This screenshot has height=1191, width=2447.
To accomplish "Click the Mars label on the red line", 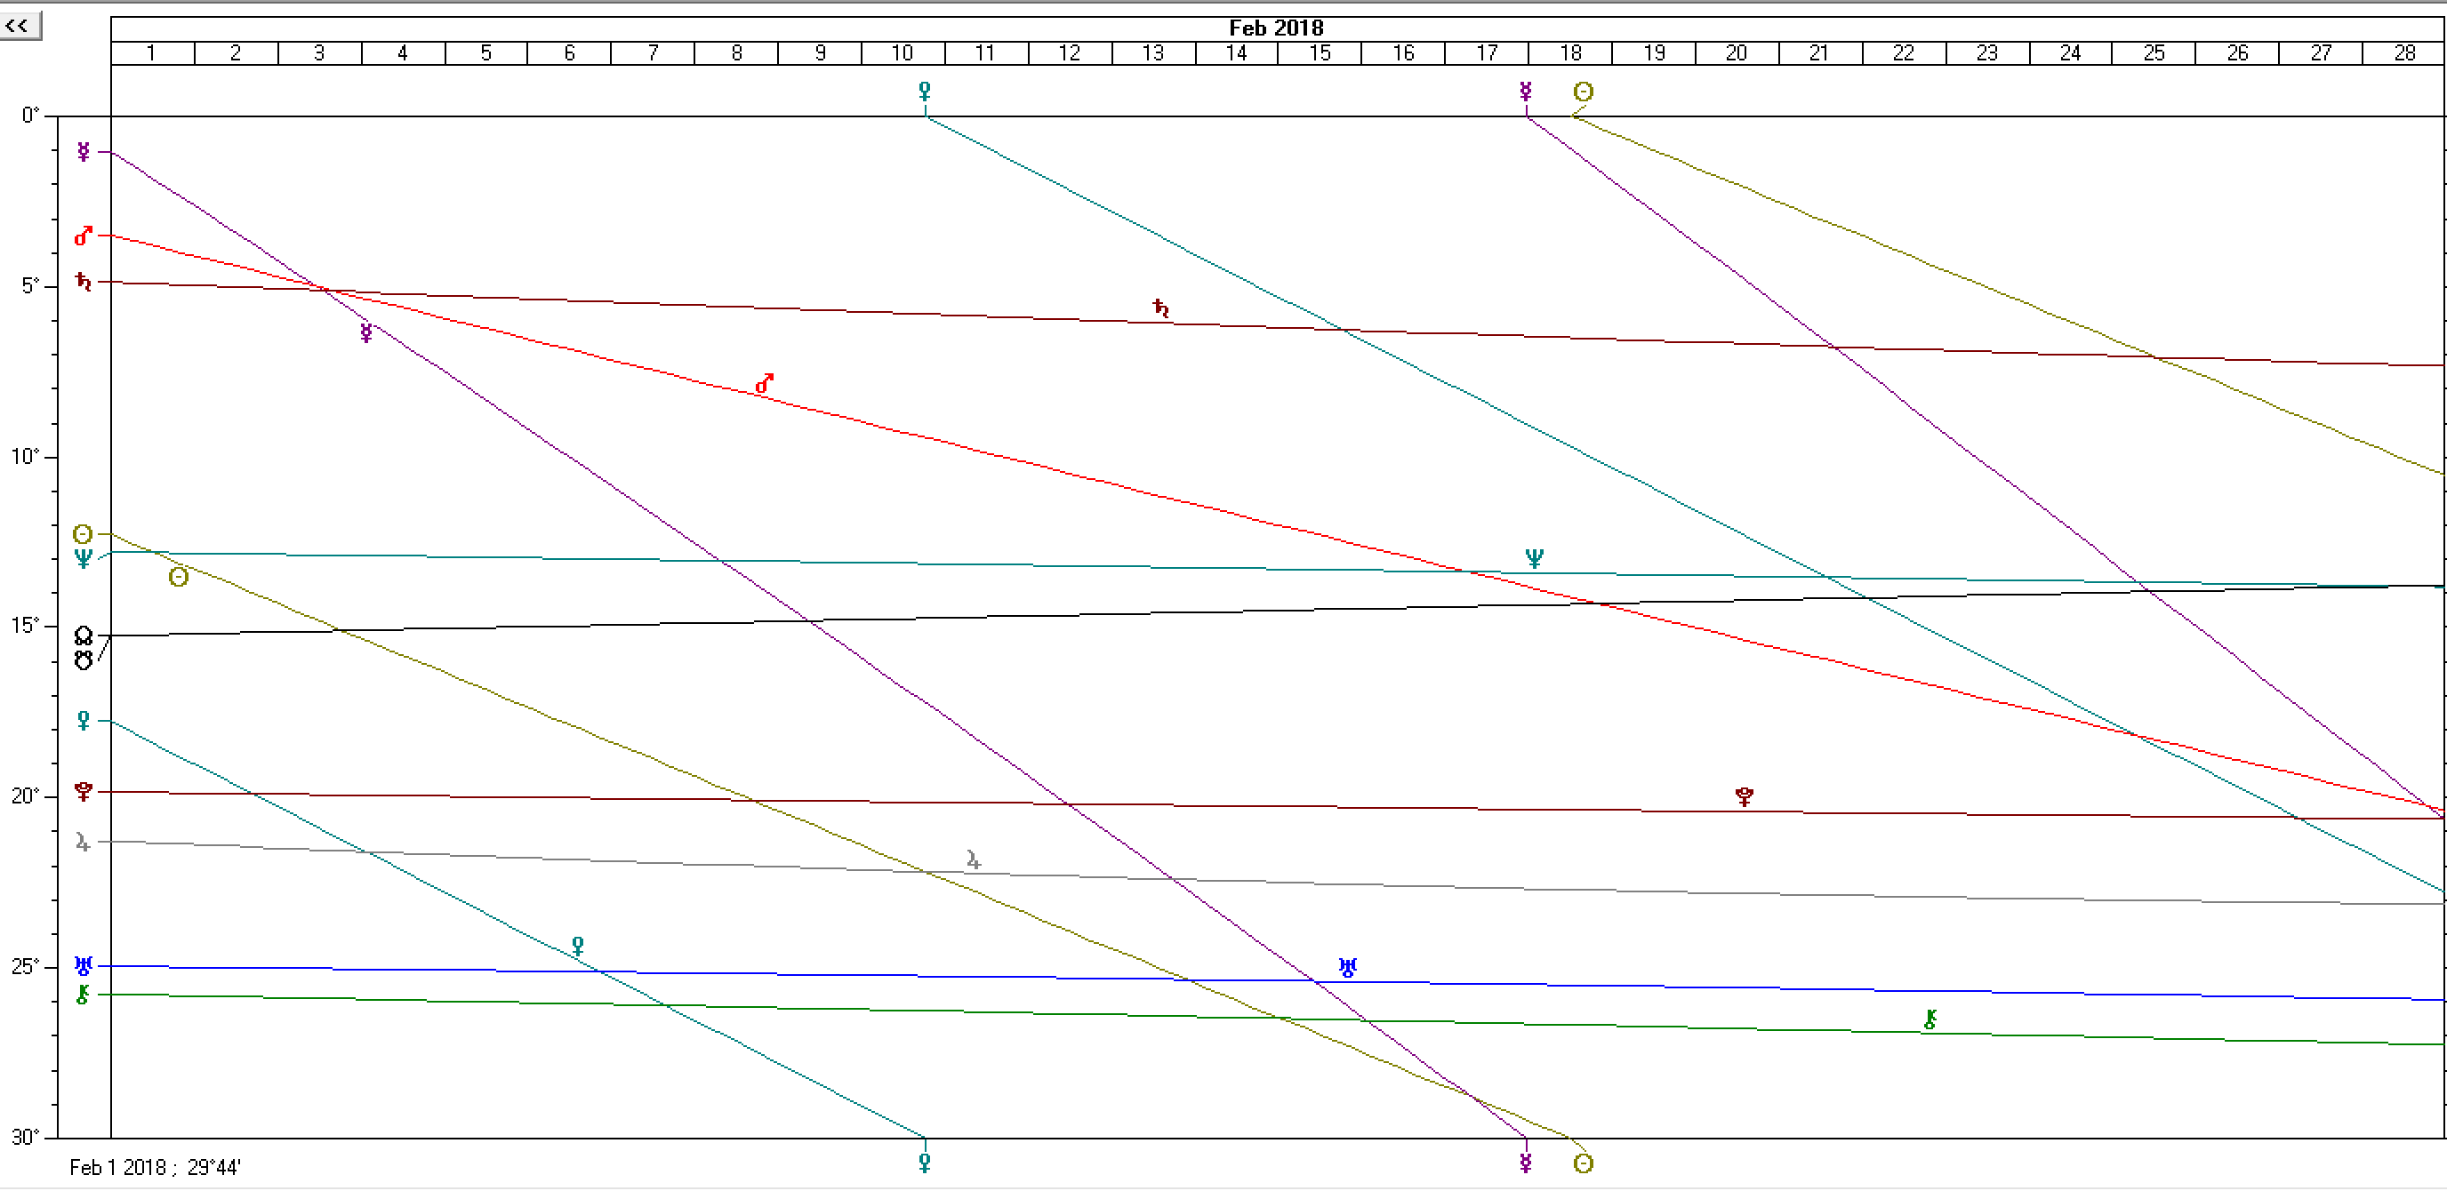I will [x=764, y=383].
